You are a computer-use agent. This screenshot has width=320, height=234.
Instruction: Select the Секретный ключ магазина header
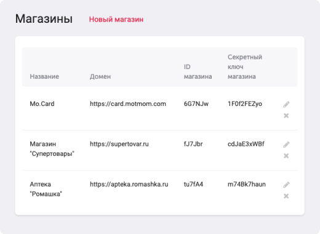pyautogui.click(x=245, y=67)
